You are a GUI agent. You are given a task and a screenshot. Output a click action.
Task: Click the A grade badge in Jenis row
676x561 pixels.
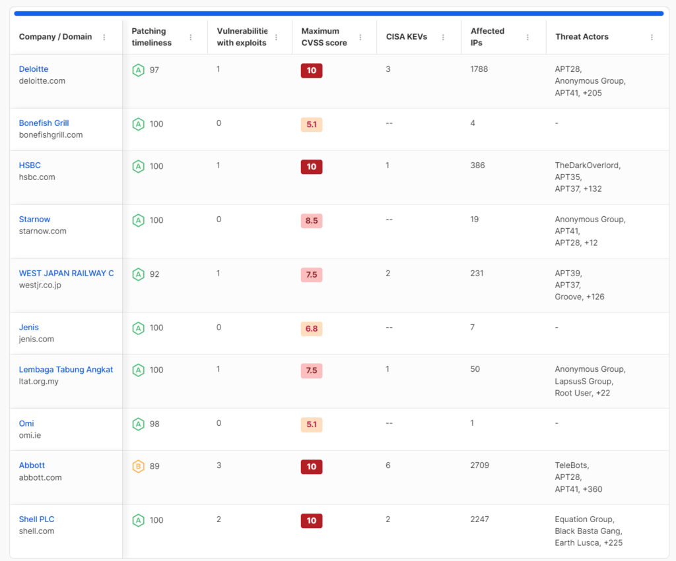138,328
